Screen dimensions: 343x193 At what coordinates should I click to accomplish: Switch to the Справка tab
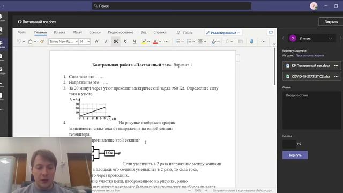coord(160,32)
